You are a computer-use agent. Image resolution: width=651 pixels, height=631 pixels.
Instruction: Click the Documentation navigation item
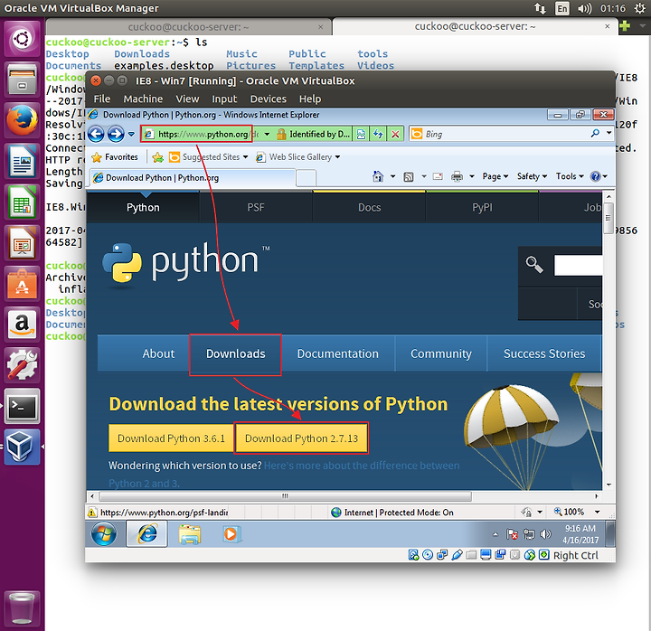337,353
